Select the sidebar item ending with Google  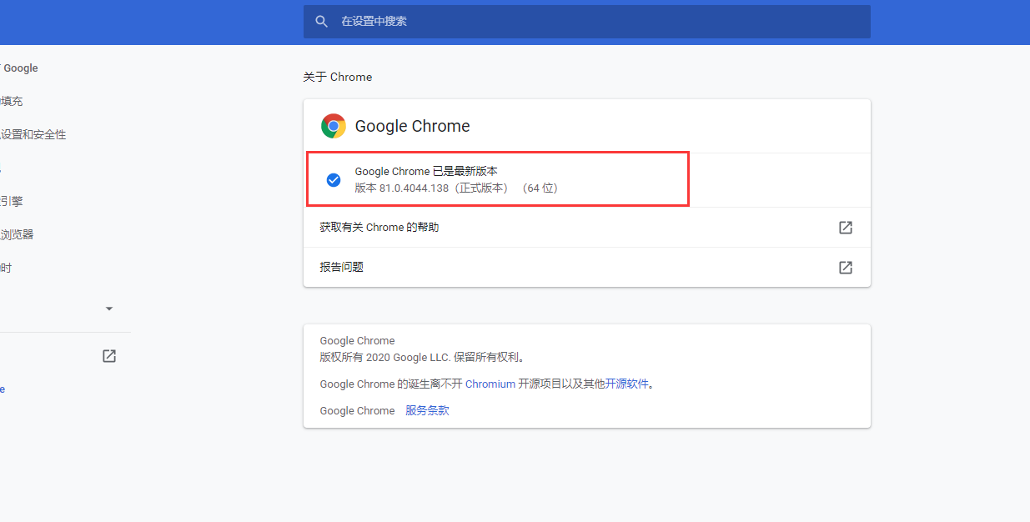20,68
